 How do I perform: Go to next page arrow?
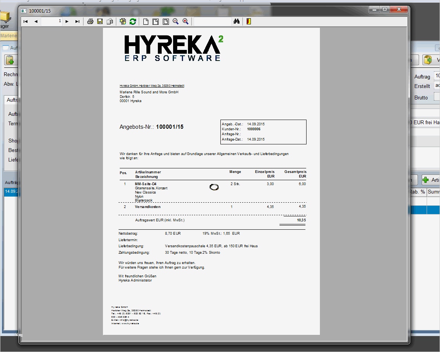click(x=67, y=22)
